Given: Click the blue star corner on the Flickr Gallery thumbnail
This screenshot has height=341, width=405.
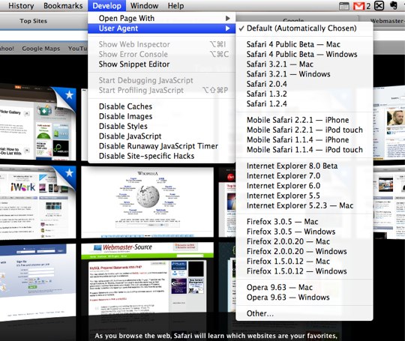Looking at the screenshot, I should coord(68,95).
